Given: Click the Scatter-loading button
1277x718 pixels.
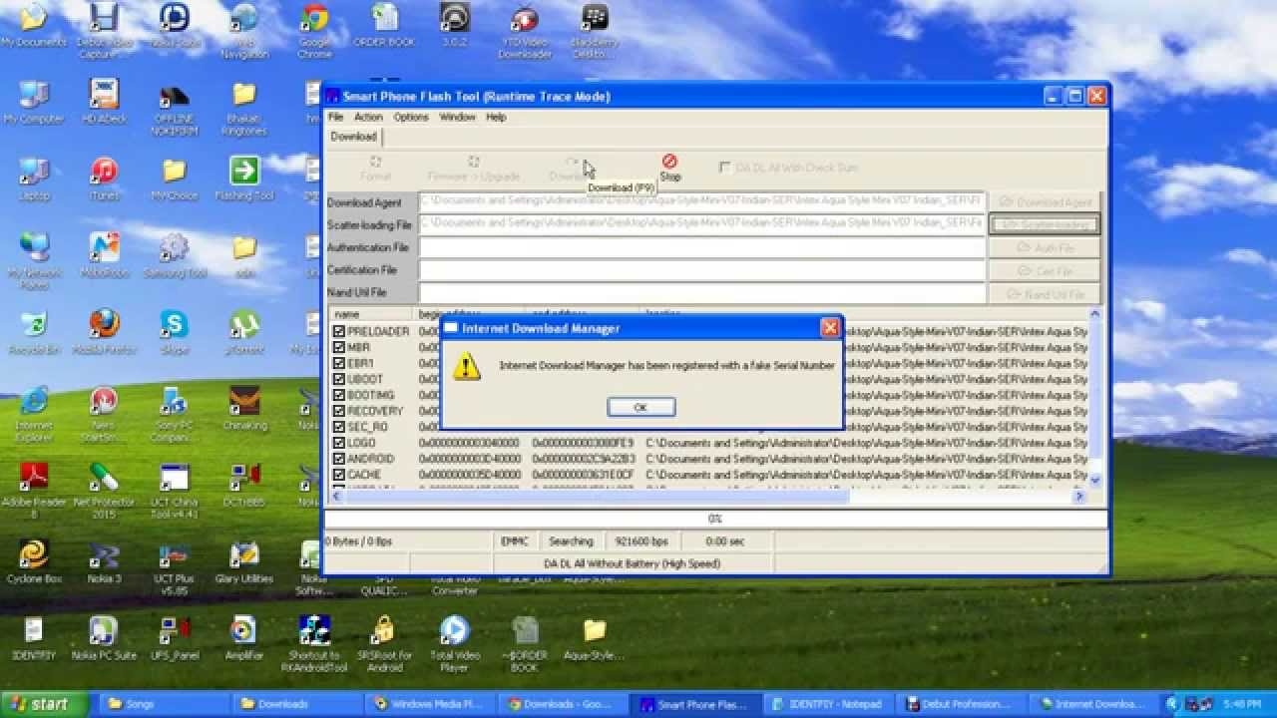Looking at the screenshot, I should [1045, 225].
